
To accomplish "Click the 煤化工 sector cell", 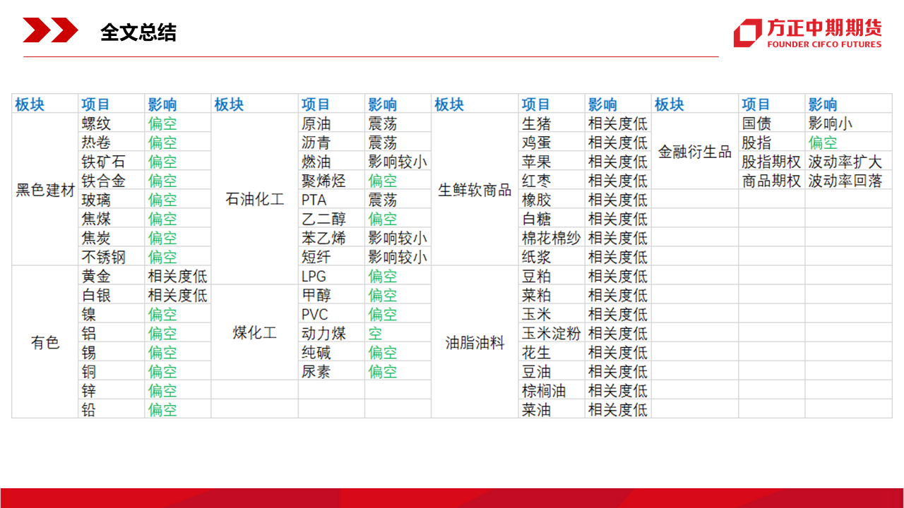I will (255, 333).
